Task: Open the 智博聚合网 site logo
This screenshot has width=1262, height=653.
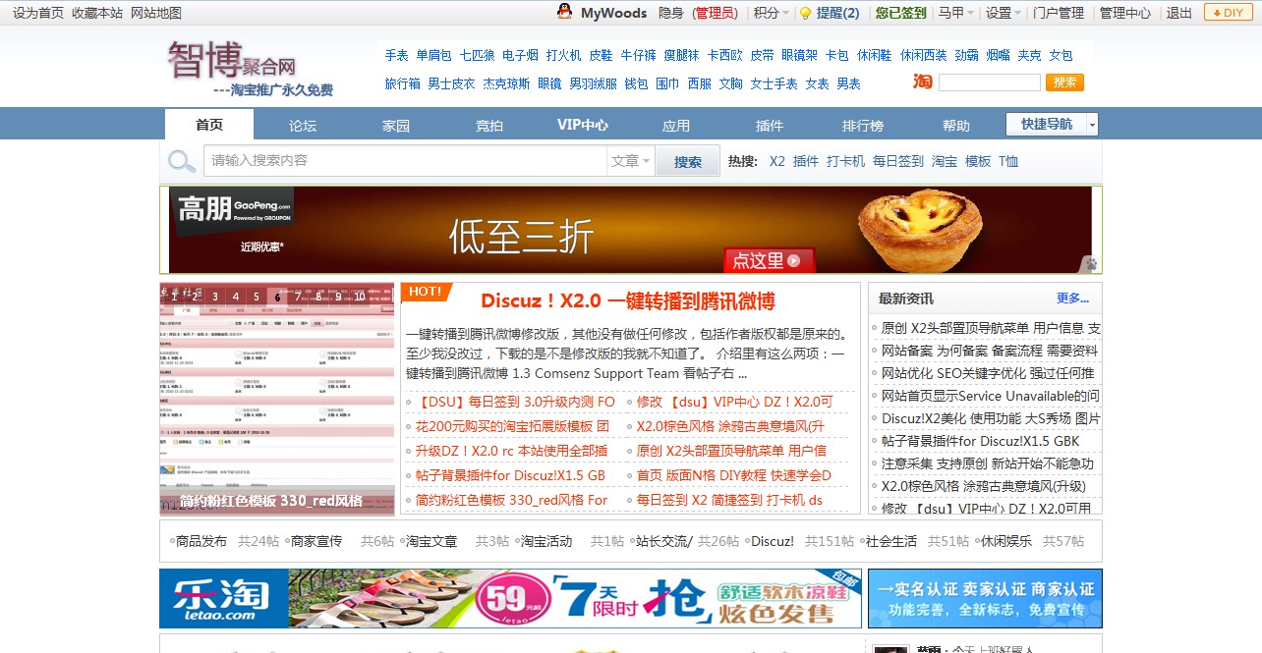Action: 250,69
